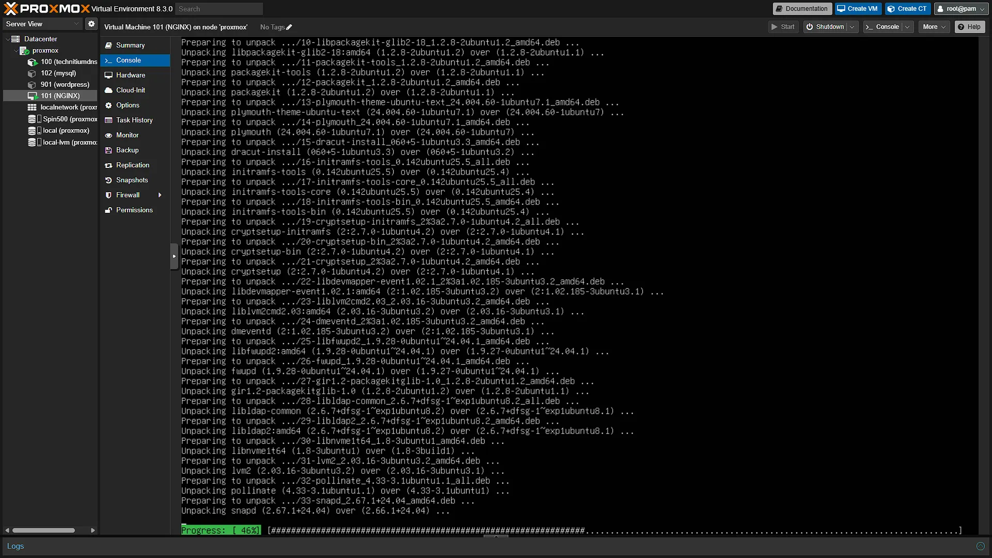Collapse the proxmox node expander
Screen dimensions: 992x558
16,51
